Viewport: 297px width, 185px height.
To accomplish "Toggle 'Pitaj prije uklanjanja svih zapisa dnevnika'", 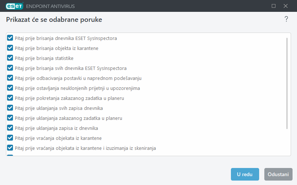I will [10, 108].
